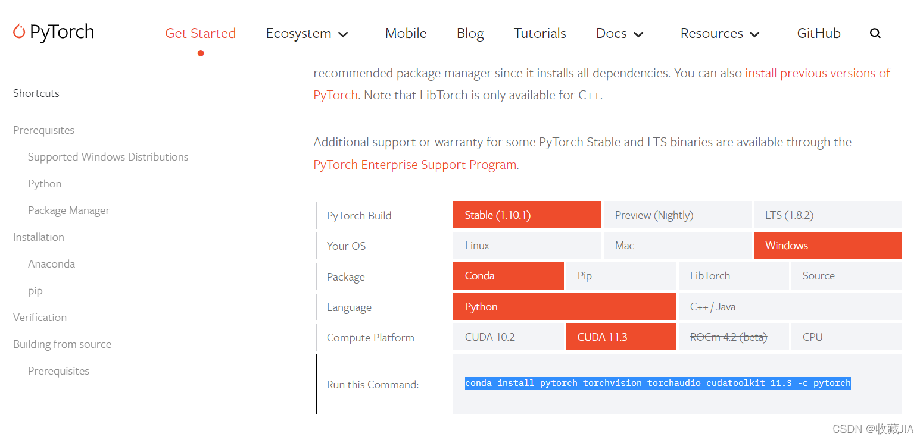Jump to the Installation shortcut

click(x=39, y=237)
